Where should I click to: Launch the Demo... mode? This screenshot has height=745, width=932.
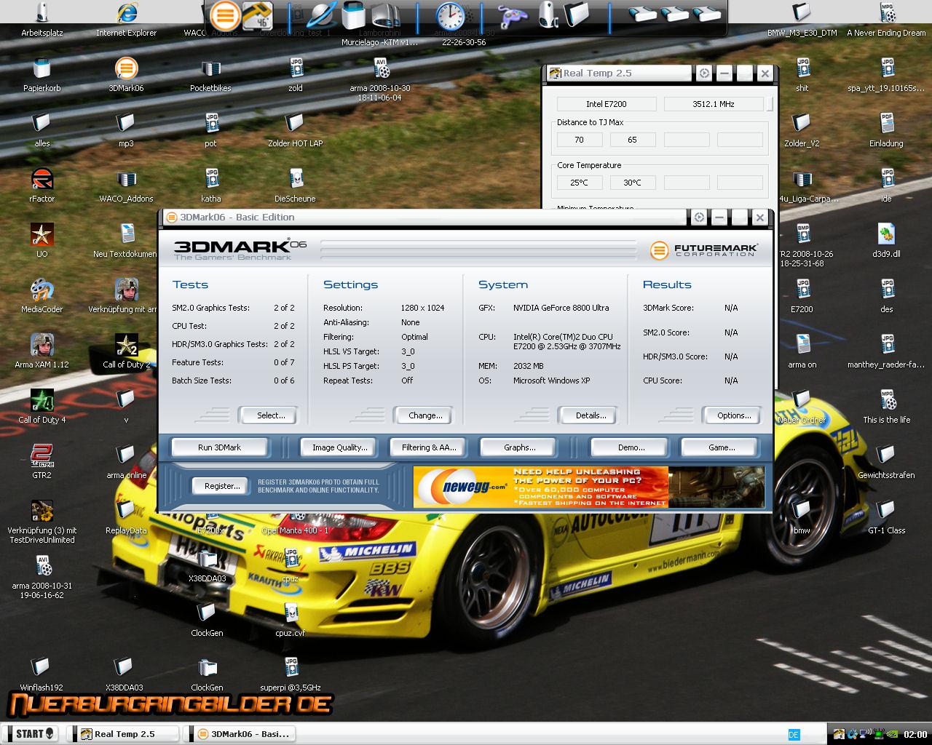click(x=631, y=447)
